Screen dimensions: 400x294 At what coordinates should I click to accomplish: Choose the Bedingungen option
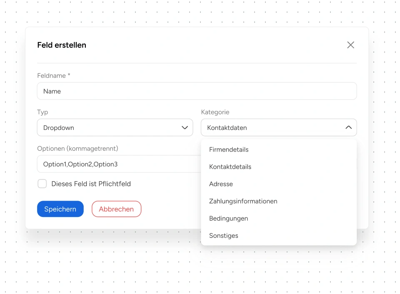pos(228,218)
